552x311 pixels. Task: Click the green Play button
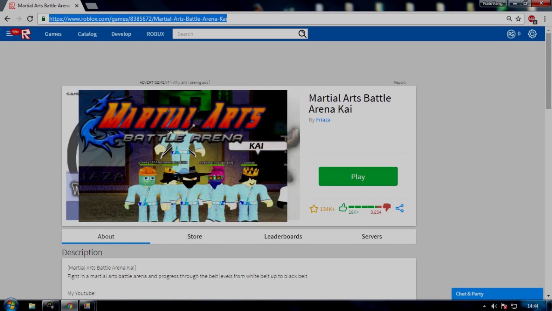pyautogui.click(x=358, y=176)
